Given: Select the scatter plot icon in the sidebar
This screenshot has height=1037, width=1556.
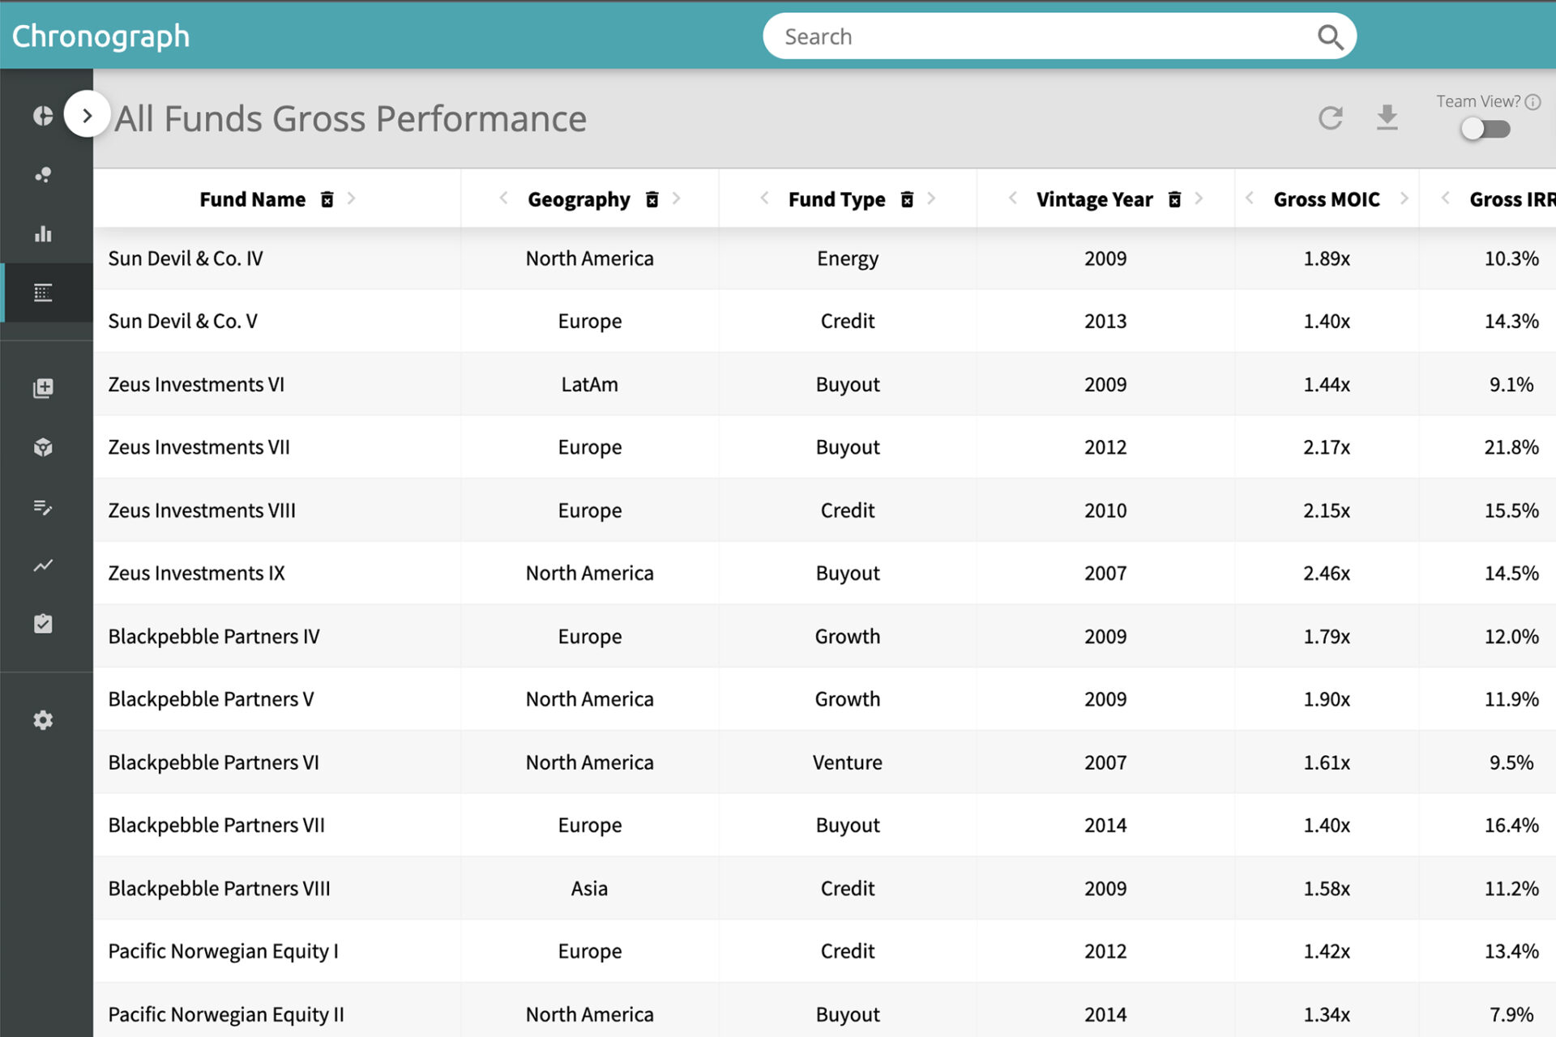Looking at the screenshot, I should (42, 174).
